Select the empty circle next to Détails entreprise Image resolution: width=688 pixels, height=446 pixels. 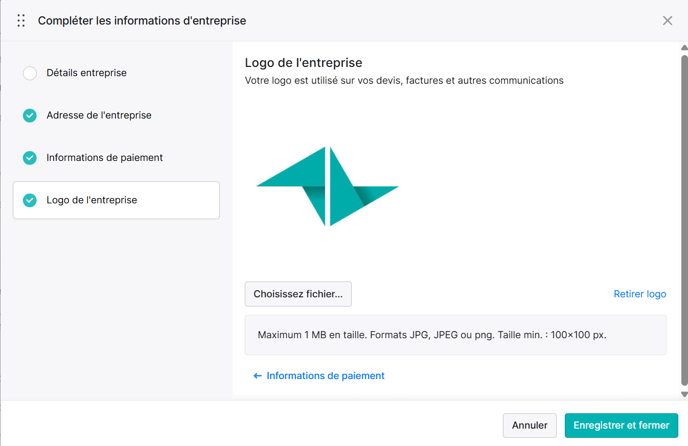30,73
